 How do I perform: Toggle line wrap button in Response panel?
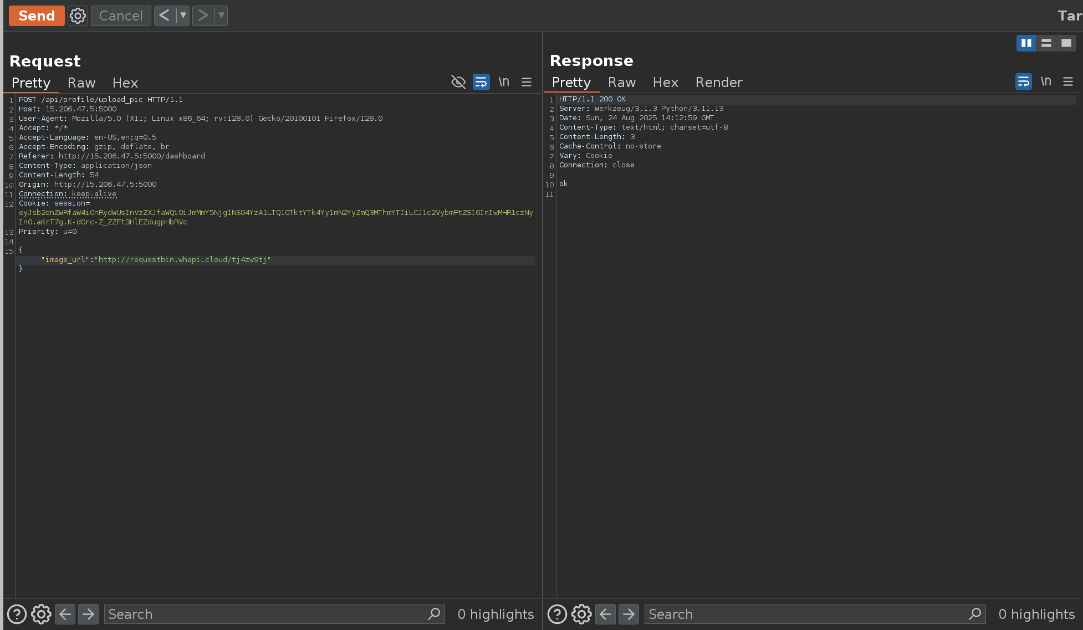click(1023, 81)
